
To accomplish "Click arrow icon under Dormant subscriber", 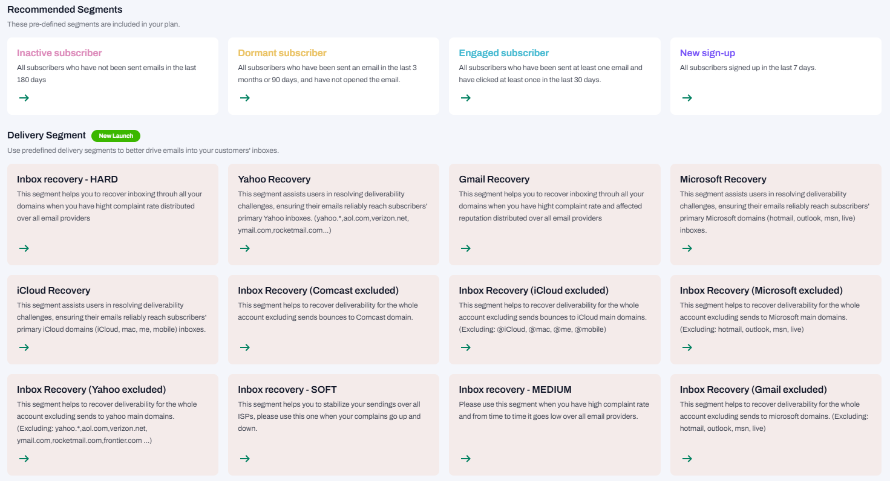I will [x=244, y=98].
